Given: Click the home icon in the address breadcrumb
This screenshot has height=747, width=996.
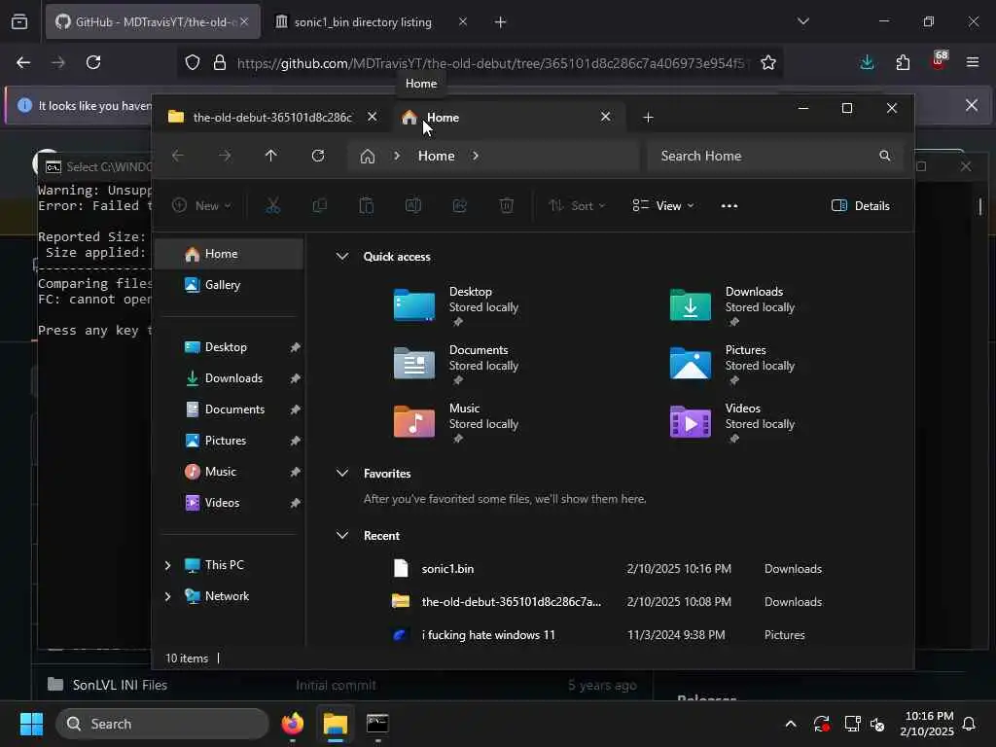Looking at the screenshot, I should click(x=367, y=156).
